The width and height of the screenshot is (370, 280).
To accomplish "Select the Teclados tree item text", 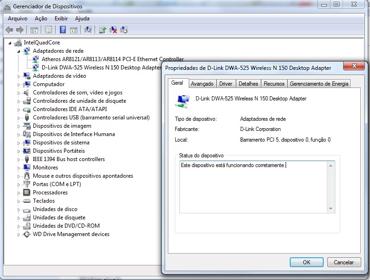I will (x=44, y=201).
